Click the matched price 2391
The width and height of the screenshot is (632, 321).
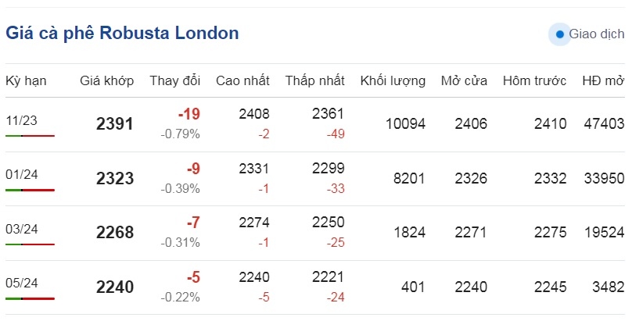pyautogui.click(x=115, y=124)
